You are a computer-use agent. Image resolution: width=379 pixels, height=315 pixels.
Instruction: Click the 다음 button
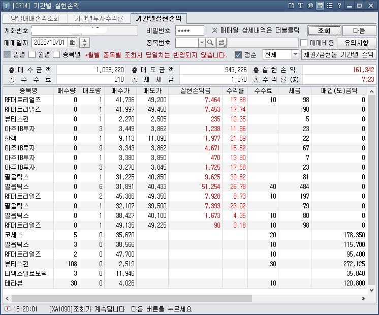(x=359, y=30)
